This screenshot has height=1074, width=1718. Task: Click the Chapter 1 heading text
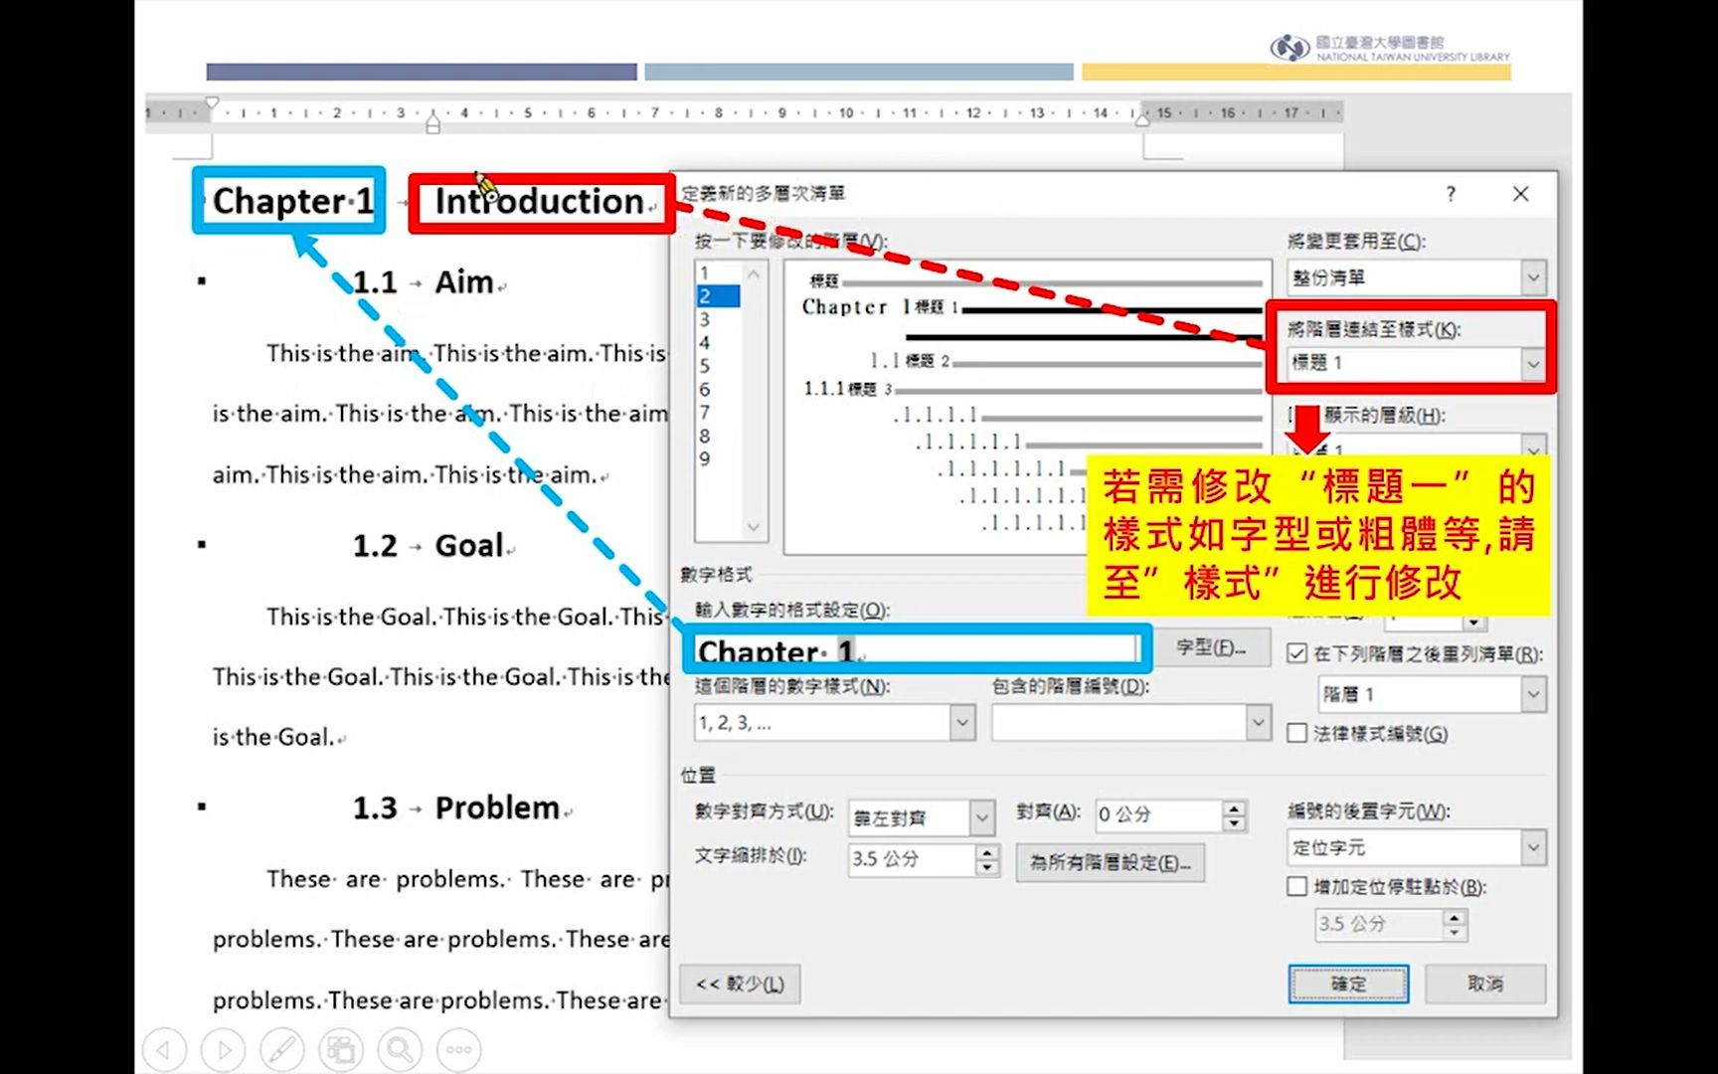[292, 201]
